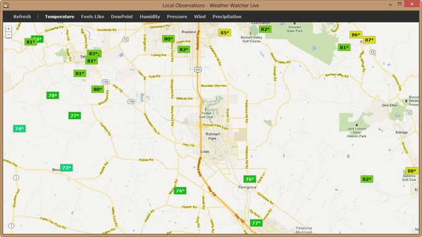Click the 88° marker near Sonoma Golf Club

tap(411, 171)
